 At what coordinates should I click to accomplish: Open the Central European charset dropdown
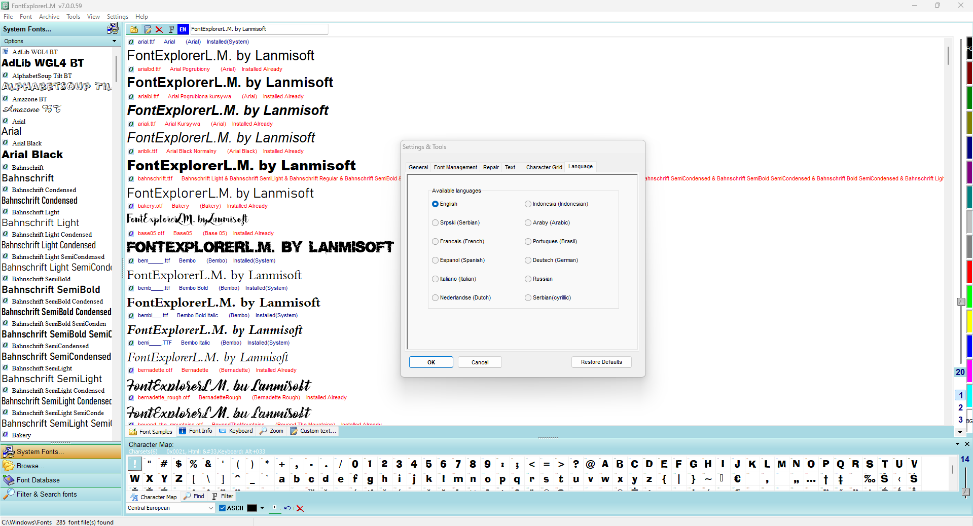click(211, 508)
